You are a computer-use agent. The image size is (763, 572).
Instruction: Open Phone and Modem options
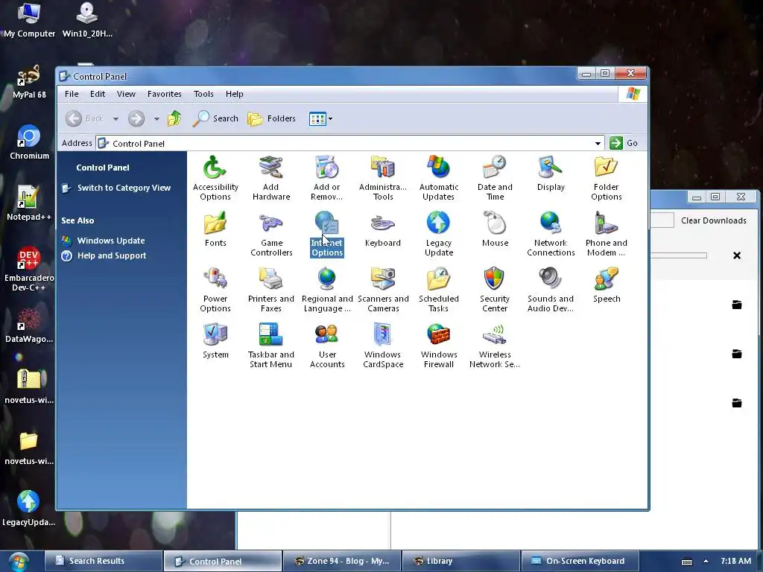tap(607, 234)
